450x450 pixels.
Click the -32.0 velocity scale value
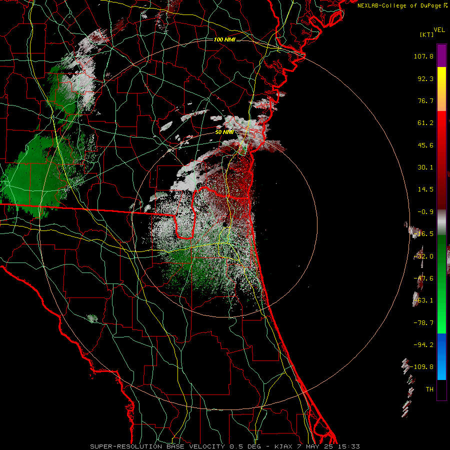423,256
